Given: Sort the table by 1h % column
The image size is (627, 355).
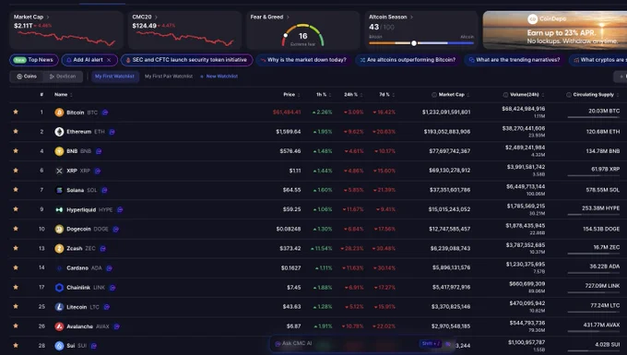Looking at the screenshot, I should [x=324, y=95].
